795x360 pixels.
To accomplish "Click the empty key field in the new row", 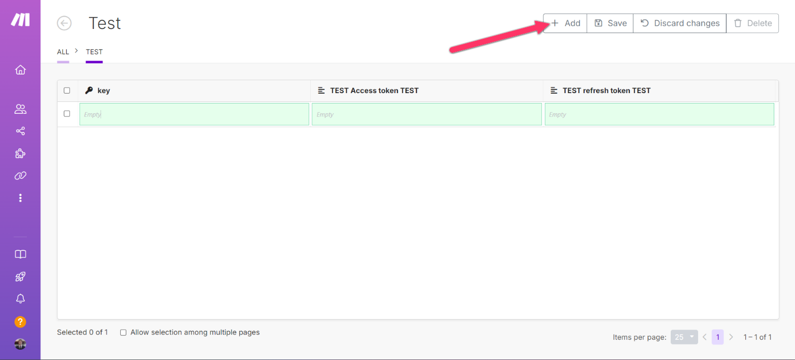I will (x=194, y=114).
